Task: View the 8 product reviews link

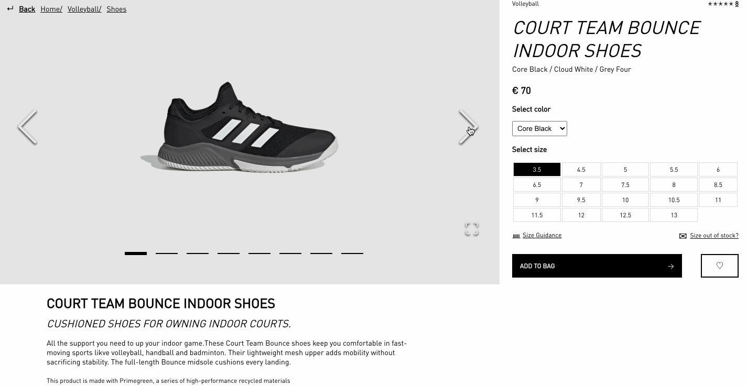Action: pyautogui.click(x=737, y=4)
